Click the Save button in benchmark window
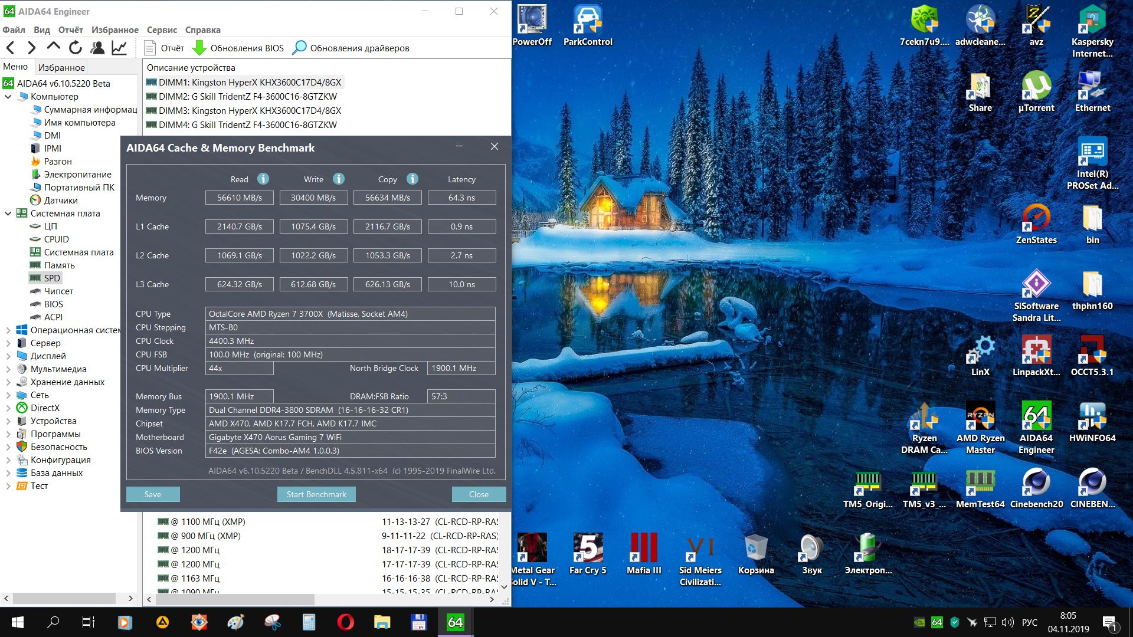This screenshot has width=1133, height=637. click(153, 494)
